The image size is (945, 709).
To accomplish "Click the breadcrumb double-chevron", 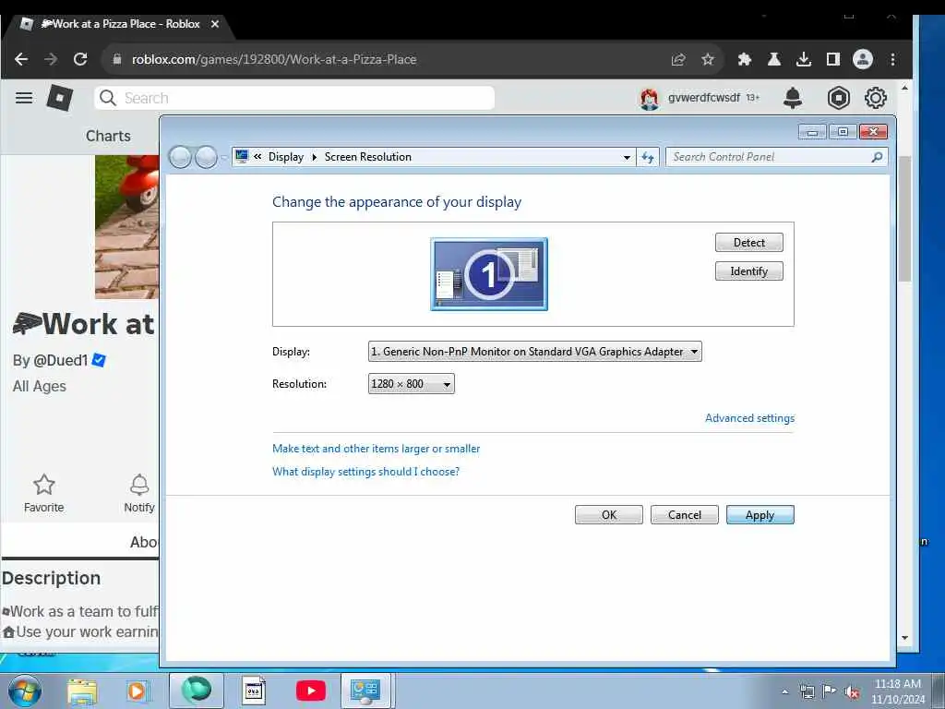I will click(x=257, y=157).
